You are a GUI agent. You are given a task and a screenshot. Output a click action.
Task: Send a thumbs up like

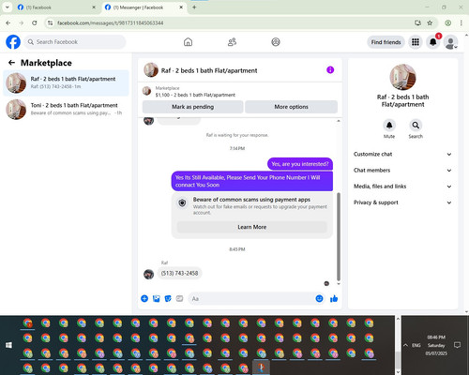[x=334, y=298]
